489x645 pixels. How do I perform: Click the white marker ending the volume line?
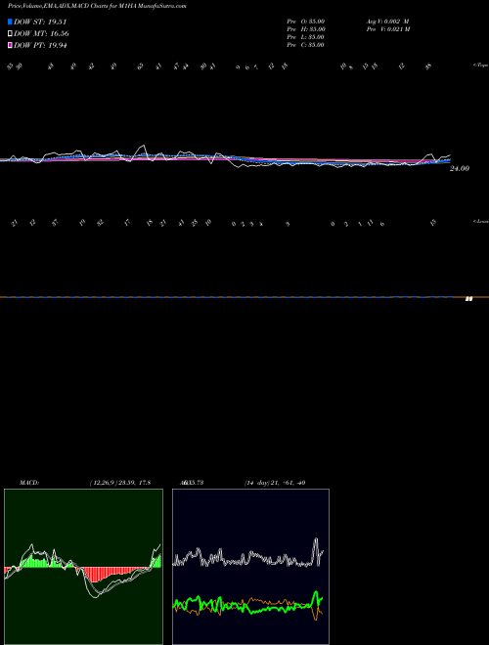coord(468,299)
